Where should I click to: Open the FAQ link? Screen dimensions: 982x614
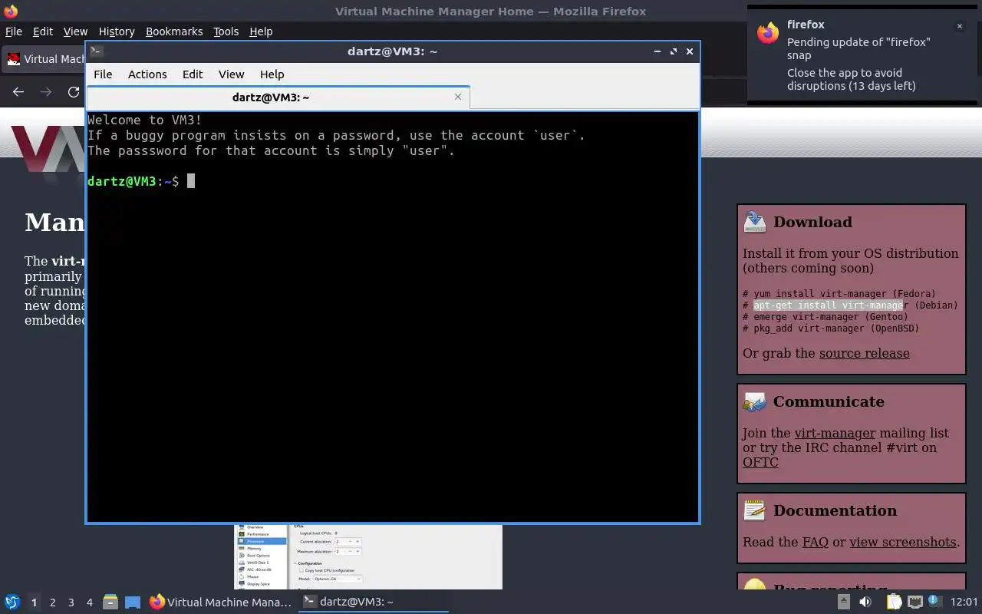click(x=816, y=542)
